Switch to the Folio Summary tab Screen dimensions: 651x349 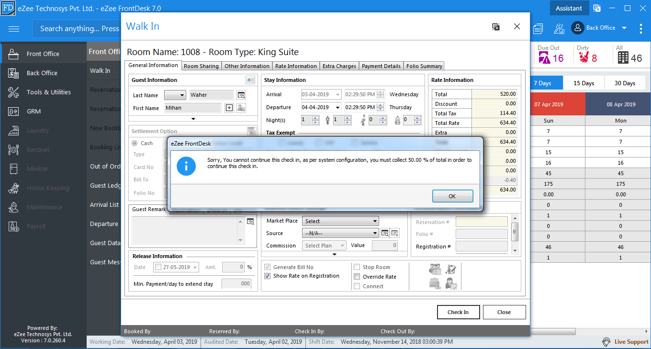pos(424,66)
